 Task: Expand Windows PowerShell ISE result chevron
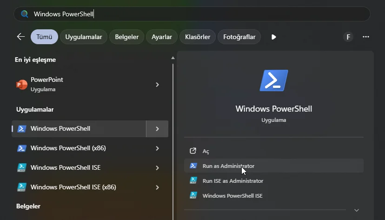(x=157, y=168)
